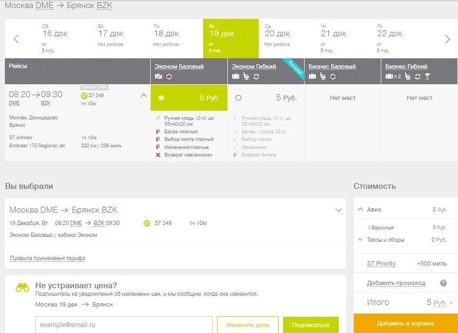The width and height of the screenshot is (458, 333).
Task: Click crossed-out exchange icon under Бизнес Базовый
Action: click(x=333, y=77)
